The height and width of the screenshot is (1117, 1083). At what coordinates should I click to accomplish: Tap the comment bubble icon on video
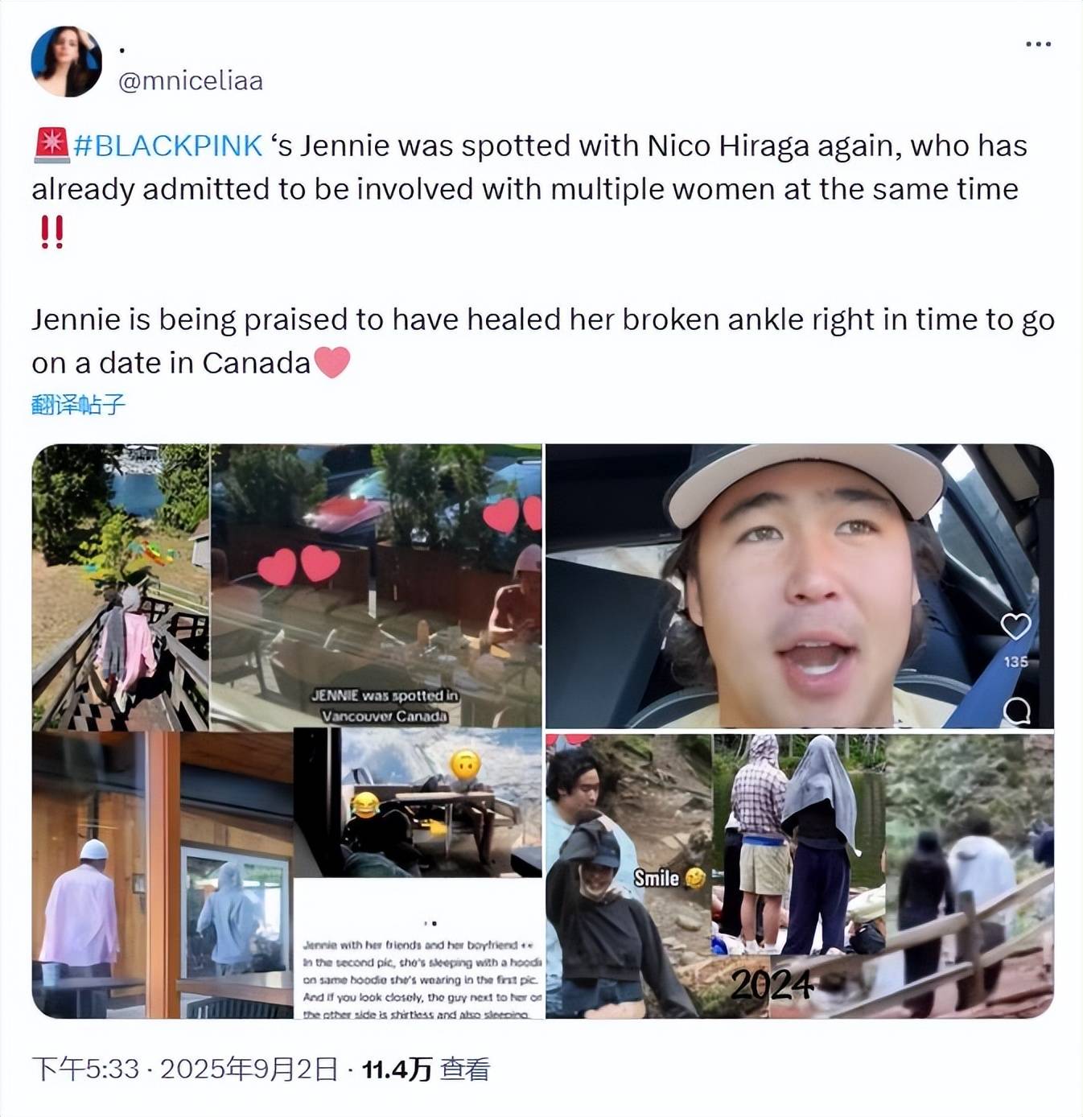[1017, 711]
